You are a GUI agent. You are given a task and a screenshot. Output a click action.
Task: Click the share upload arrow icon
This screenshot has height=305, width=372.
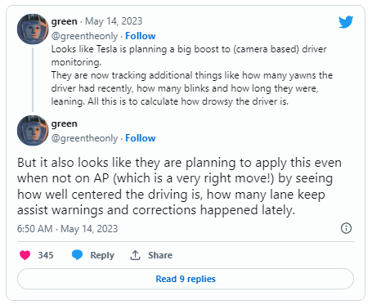(x=135, y=255)
